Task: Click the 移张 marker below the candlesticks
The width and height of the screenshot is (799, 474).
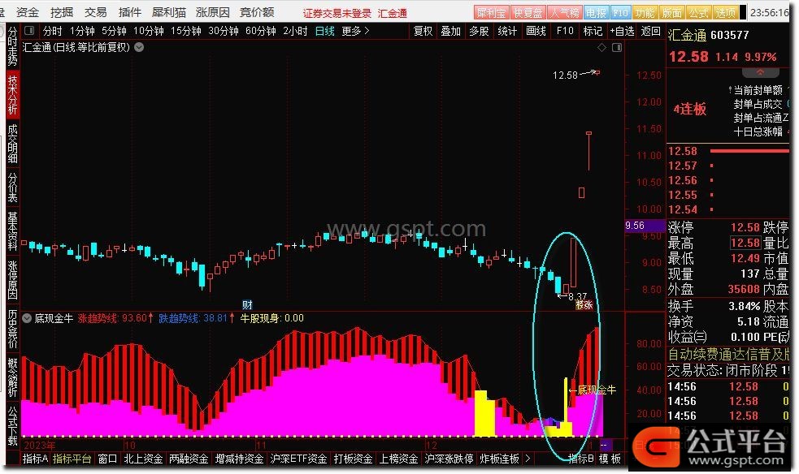Action: 584,305
